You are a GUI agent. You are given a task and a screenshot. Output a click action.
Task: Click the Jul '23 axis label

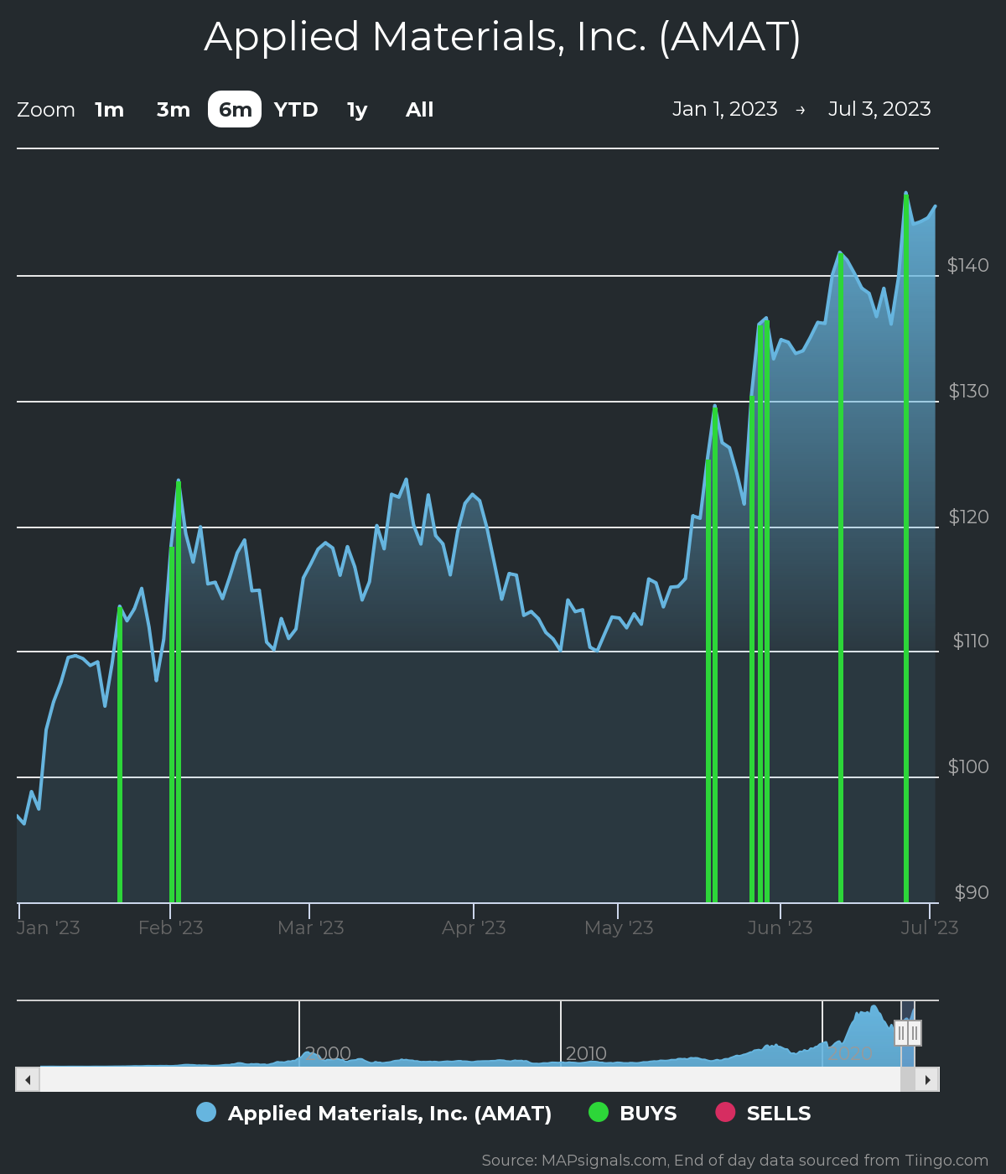pyautogui.click(x=930, y=927)
